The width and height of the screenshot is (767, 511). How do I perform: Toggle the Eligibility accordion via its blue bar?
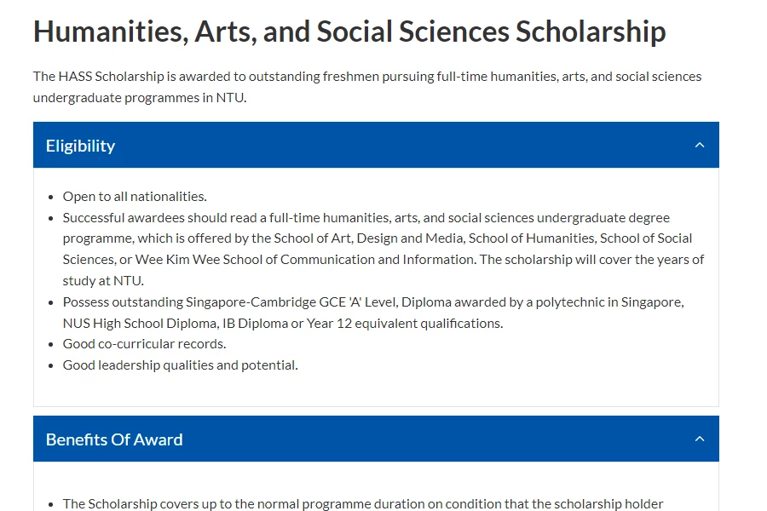(376, 145)
